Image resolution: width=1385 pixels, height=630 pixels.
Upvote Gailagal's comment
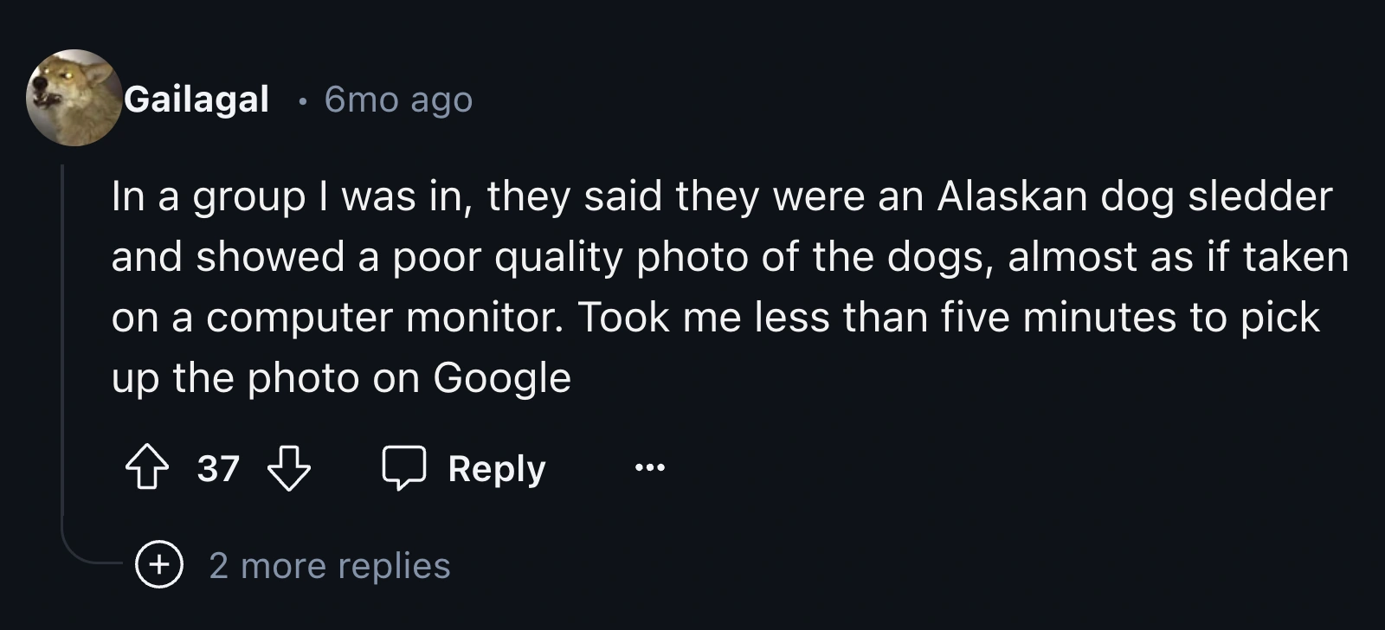click(x=148, y=468)
